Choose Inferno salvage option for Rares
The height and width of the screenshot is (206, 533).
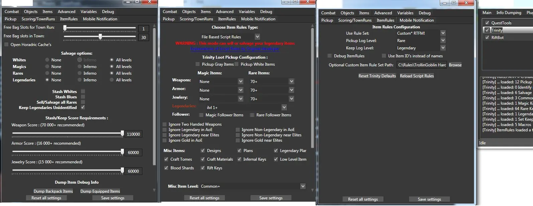80,73
